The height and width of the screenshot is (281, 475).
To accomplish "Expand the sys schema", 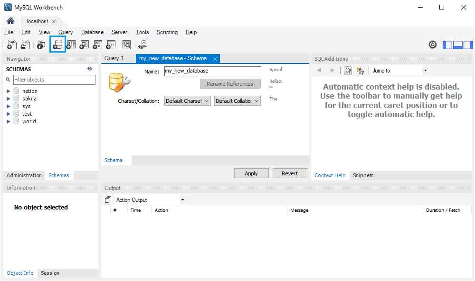I will click(x=9, y=106).
